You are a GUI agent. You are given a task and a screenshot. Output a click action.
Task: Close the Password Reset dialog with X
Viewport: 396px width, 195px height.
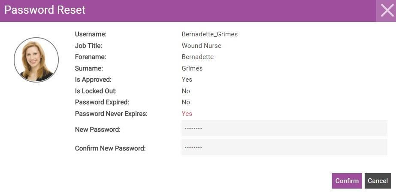coord(386,11)
